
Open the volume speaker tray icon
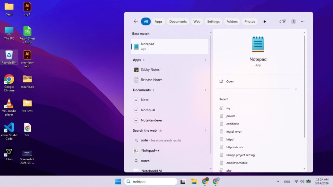tap(302, 181)
